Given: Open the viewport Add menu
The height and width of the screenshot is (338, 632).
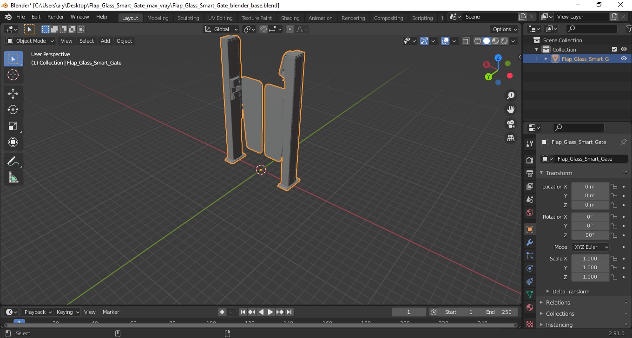Looking at the screenshot, I should coord(105,41).
